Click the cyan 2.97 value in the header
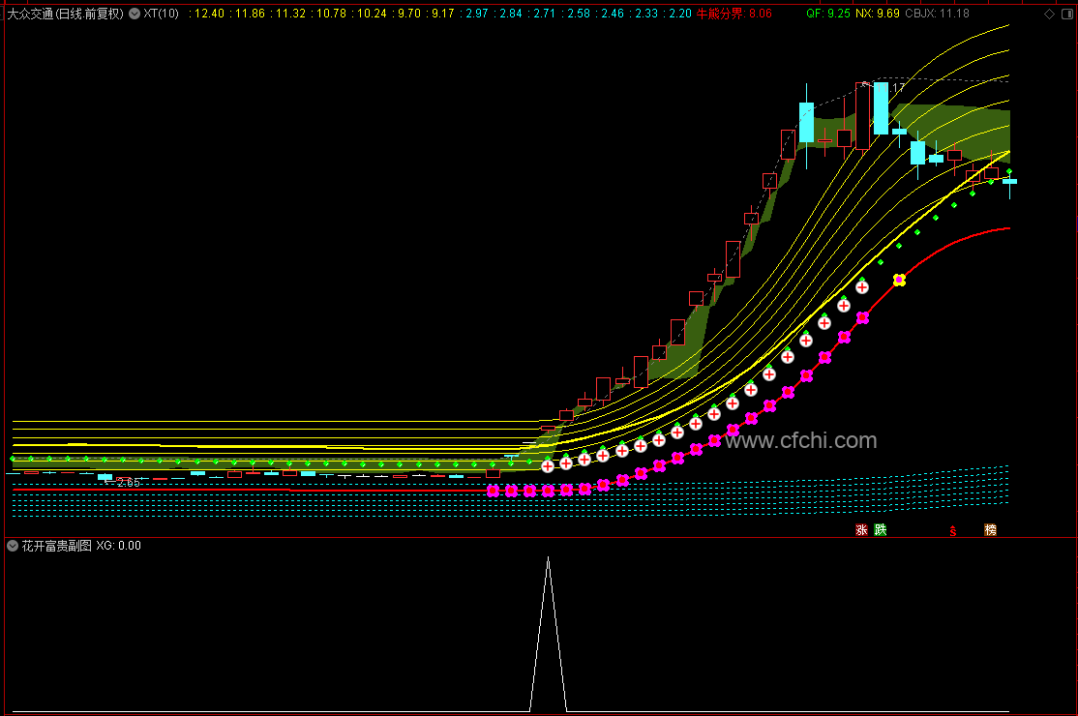 pos(476,14)
